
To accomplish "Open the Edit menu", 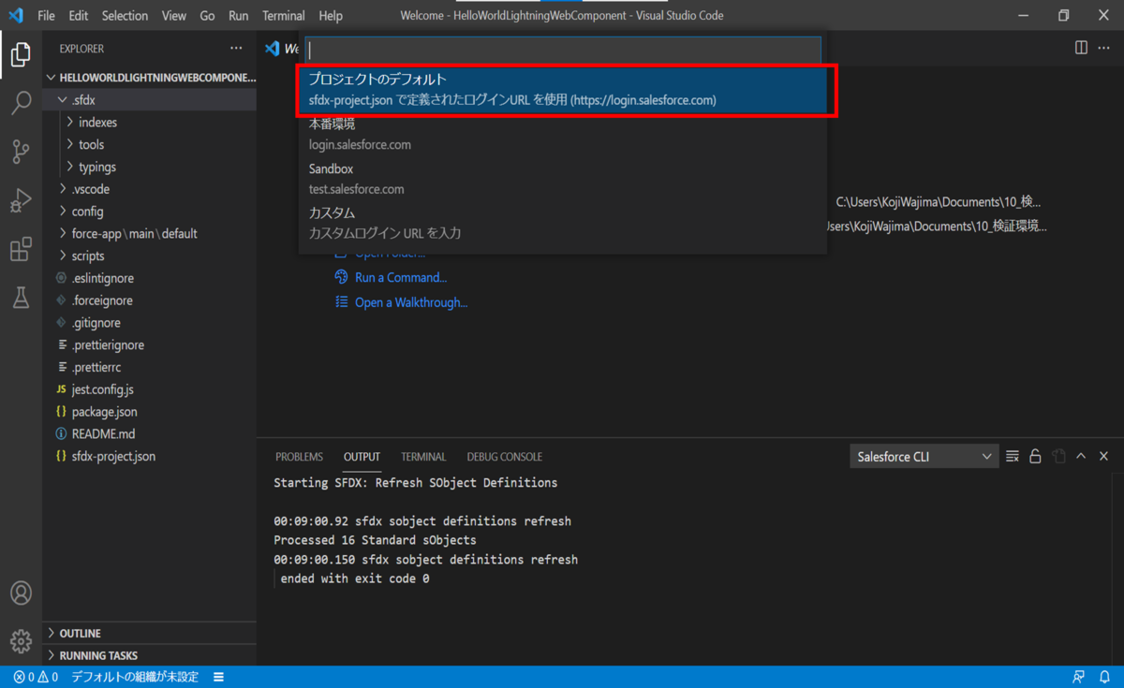I will pyautogui.click(x=79, y=16).
